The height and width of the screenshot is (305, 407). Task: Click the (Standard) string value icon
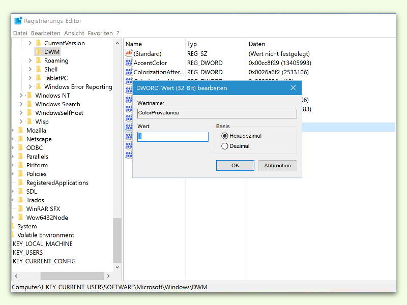(129, 53)
